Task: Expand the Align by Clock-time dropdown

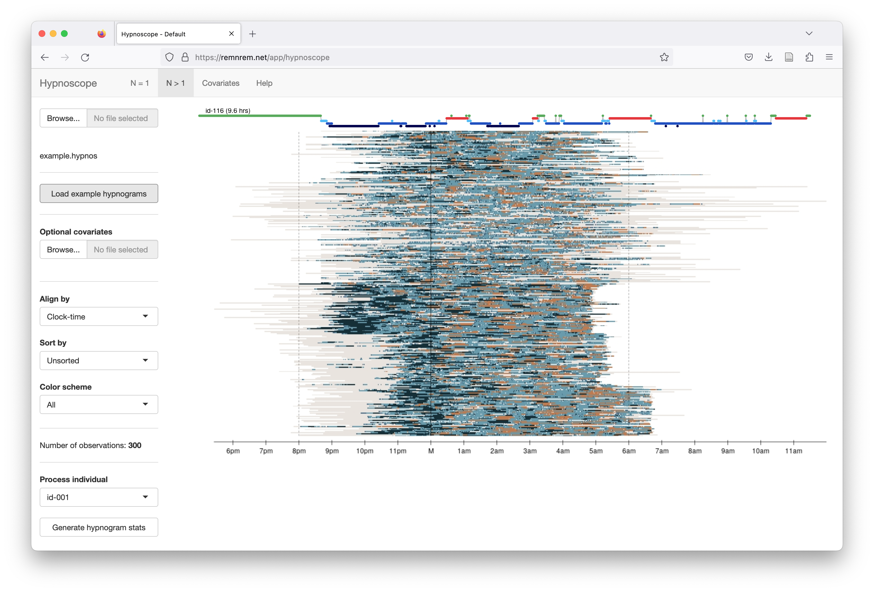Action: point(99,316)
